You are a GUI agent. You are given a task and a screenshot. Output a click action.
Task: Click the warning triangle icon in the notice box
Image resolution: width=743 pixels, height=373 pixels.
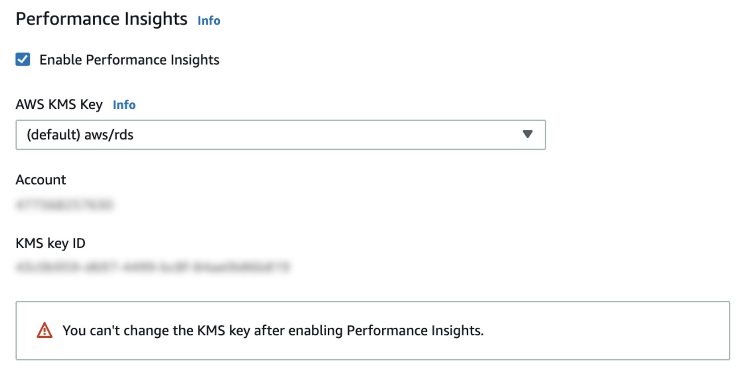click(44, 331)
